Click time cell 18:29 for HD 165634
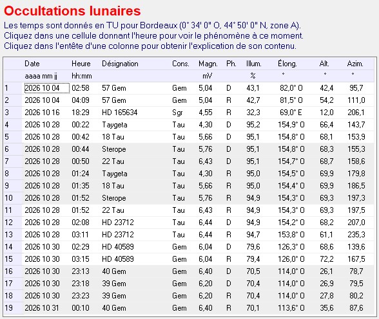 coord(81,113)
